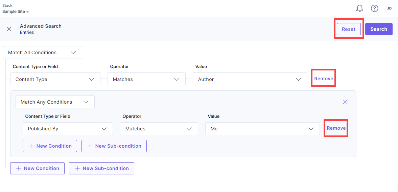This screenshot has width=398, height=192.
Task: Expand the Sample Site stack switcher
Action: tap(16, 12)
